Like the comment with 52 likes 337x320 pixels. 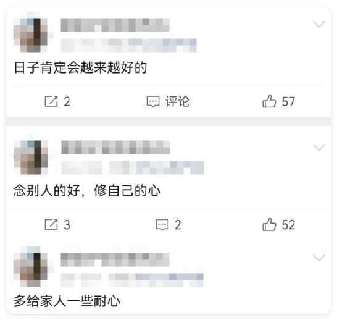coord(269,224)
